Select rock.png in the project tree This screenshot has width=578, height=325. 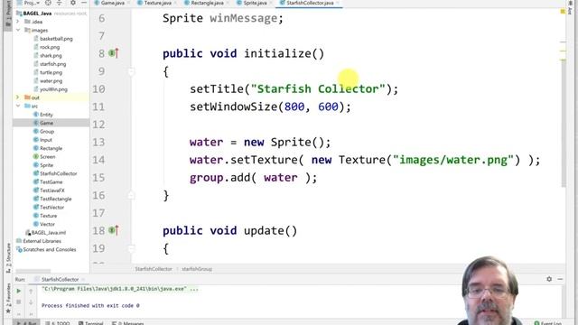tap(50, 47)
